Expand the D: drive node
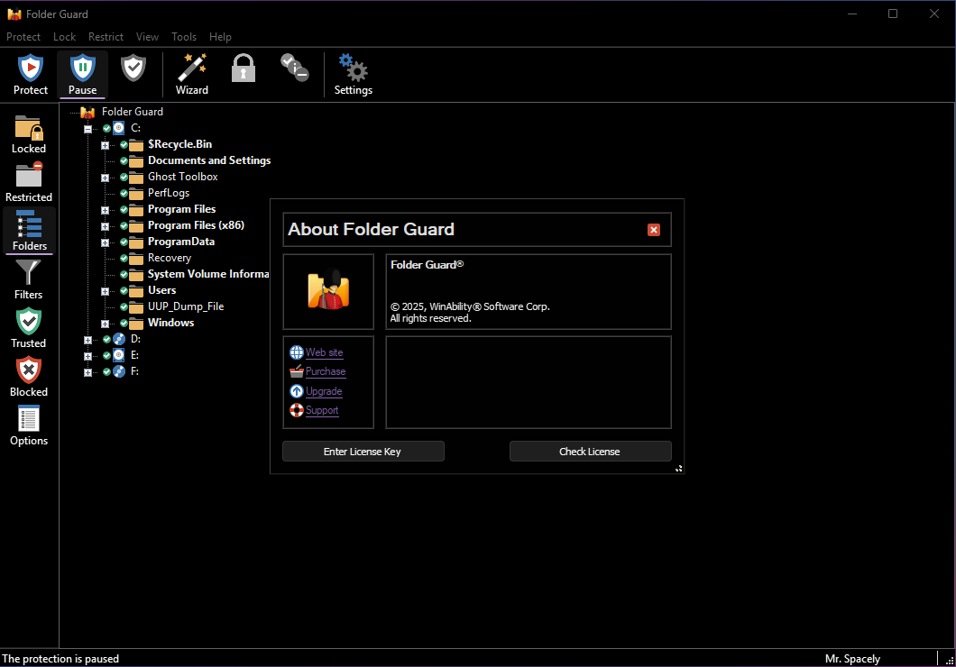 (x=87, y=340)
